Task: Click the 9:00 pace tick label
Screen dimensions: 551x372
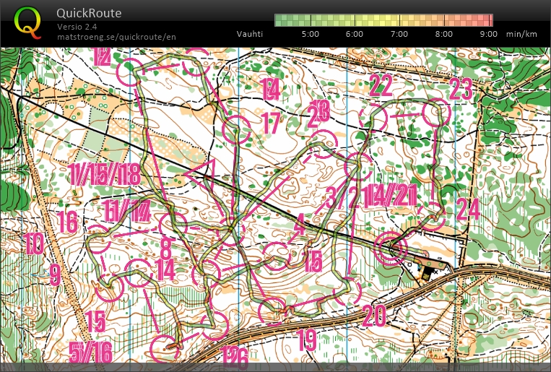Action: [x=488, y=34]
